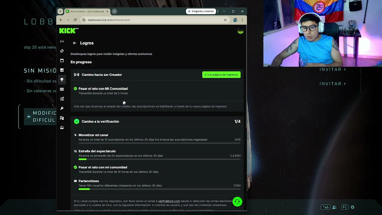Screen dimensions: 382x215
Task: Bookmark this page with the star icon
Action: [225, 20]
